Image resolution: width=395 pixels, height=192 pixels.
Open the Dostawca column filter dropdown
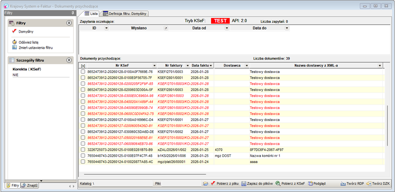[247, 66]
